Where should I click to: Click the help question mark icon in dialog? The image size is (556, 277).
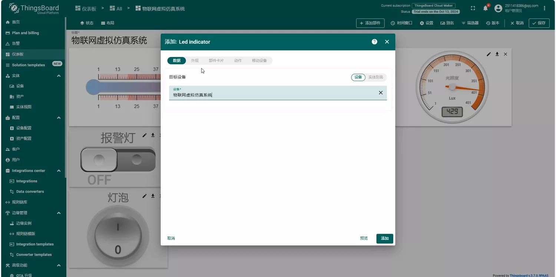(x=374, y=42)
